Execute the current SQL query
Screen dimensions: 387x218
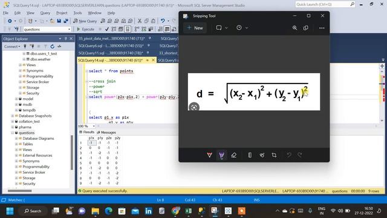(x=85, y=29)
